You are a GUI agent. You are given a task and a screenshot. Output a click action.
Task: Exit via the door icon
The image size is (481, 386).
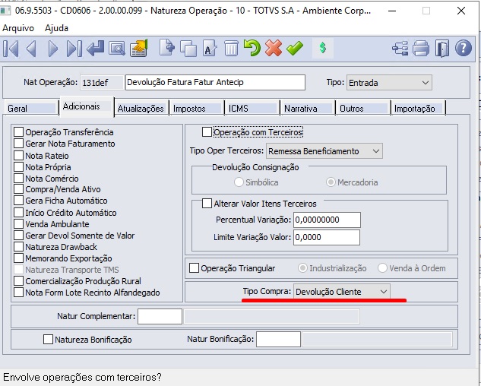tap(442, 49)
